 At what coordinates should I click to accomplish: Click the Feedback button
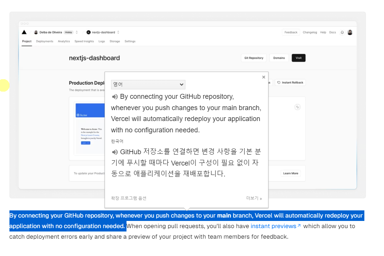point(291,32)
